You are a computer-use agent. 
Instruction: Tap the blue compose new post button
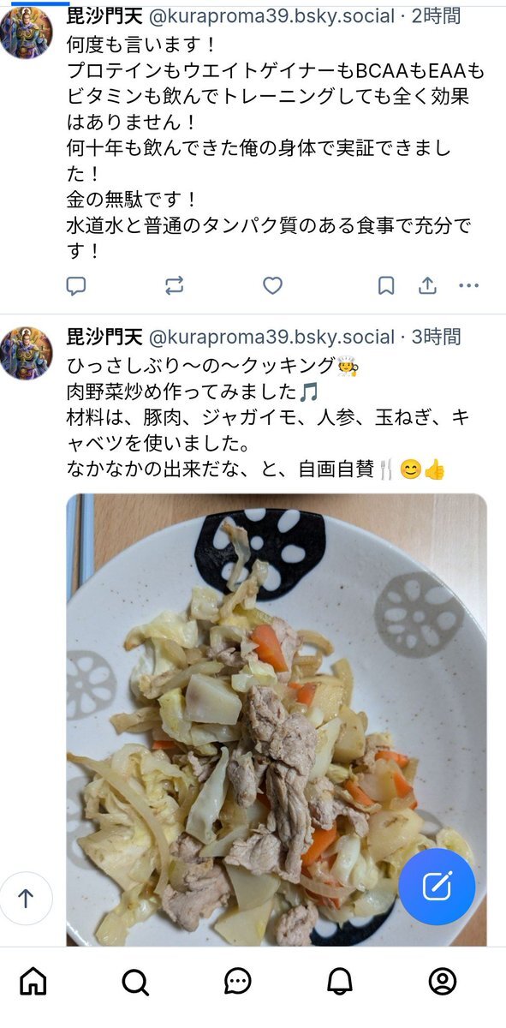pos(437,886)
